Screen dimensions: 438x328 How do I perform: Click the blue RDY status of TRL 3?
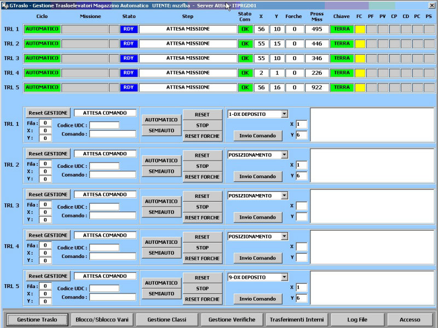point(129,58)
